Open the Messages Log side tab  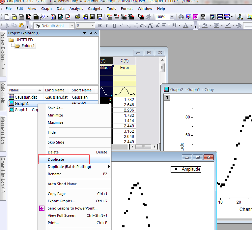click(3, 133)
